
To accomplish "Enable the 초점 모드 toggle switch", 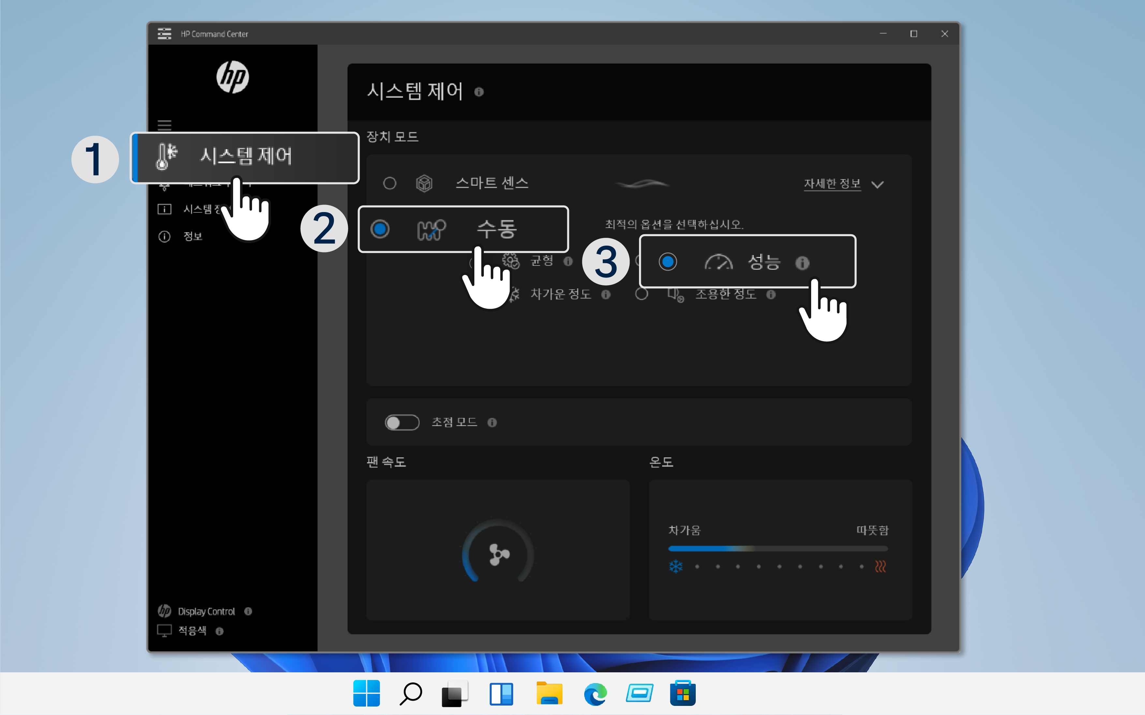I will [403, 422].
